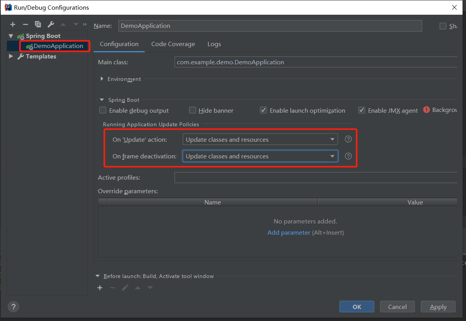
Task: Remove configuration with minus icon
Action: (25, 24)
